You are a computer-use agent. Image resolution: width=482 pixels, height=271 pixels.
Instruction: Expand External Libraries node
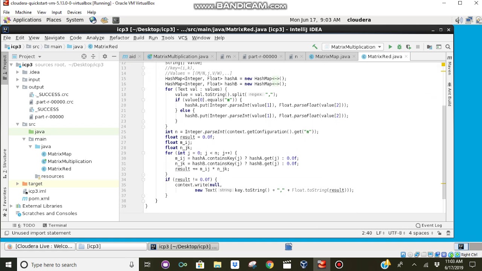[11, 206]
